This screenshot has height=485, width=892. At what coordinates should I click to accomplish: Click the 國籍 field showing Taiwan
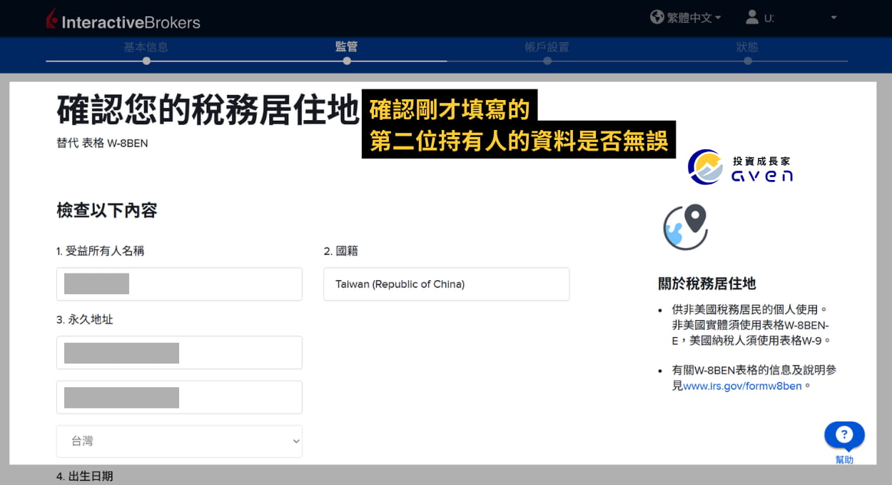[x=446, y=284]
